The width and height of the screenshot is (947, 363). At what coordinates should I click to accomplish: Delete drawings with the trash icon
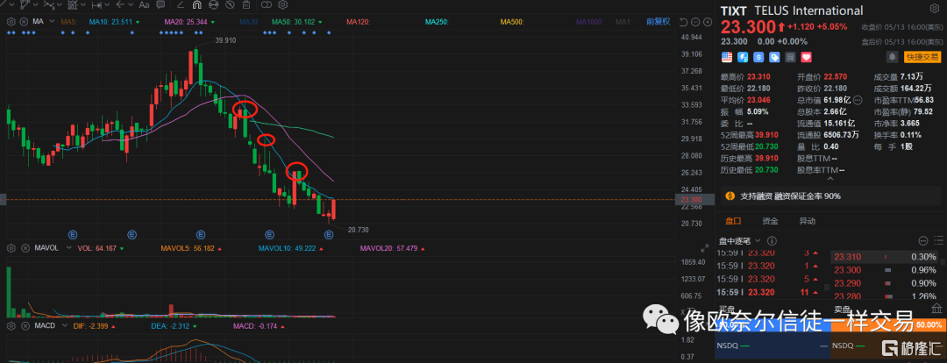(x=246, y=5)
